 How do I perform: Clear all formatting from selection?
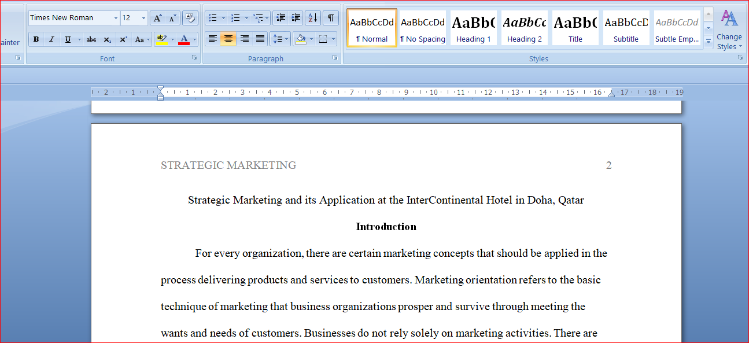[190, 18]
